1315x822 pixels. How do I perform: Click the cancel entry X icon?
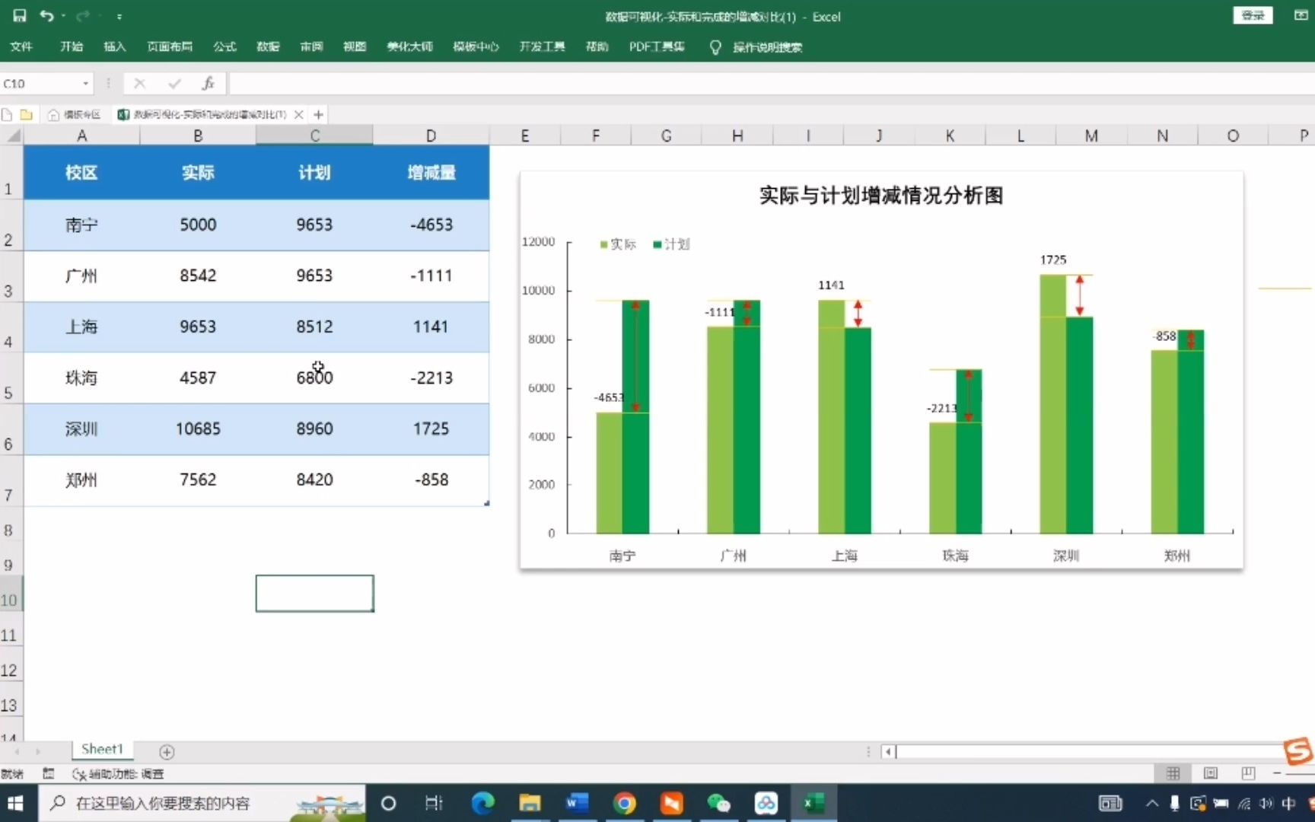(x=139, y=84)
